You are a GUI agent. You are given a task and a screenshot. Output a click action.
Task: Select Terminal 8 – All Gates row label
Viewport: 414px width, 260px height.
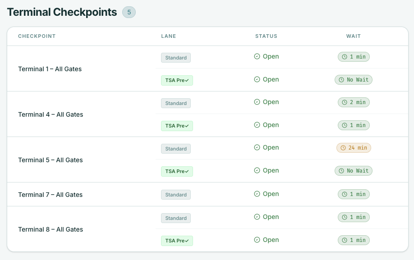50,229
